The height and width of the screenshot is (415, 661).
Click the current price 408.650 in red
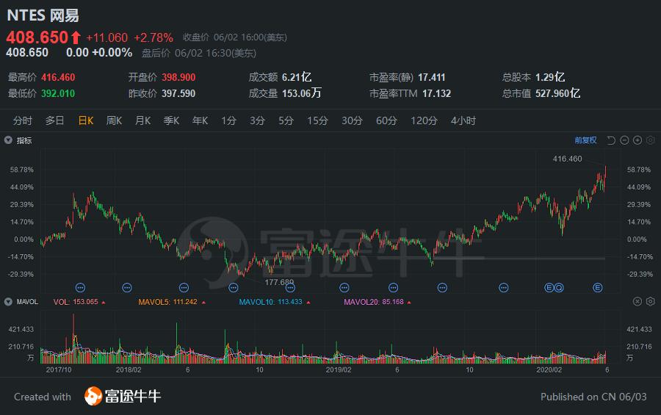coord(37,37)
